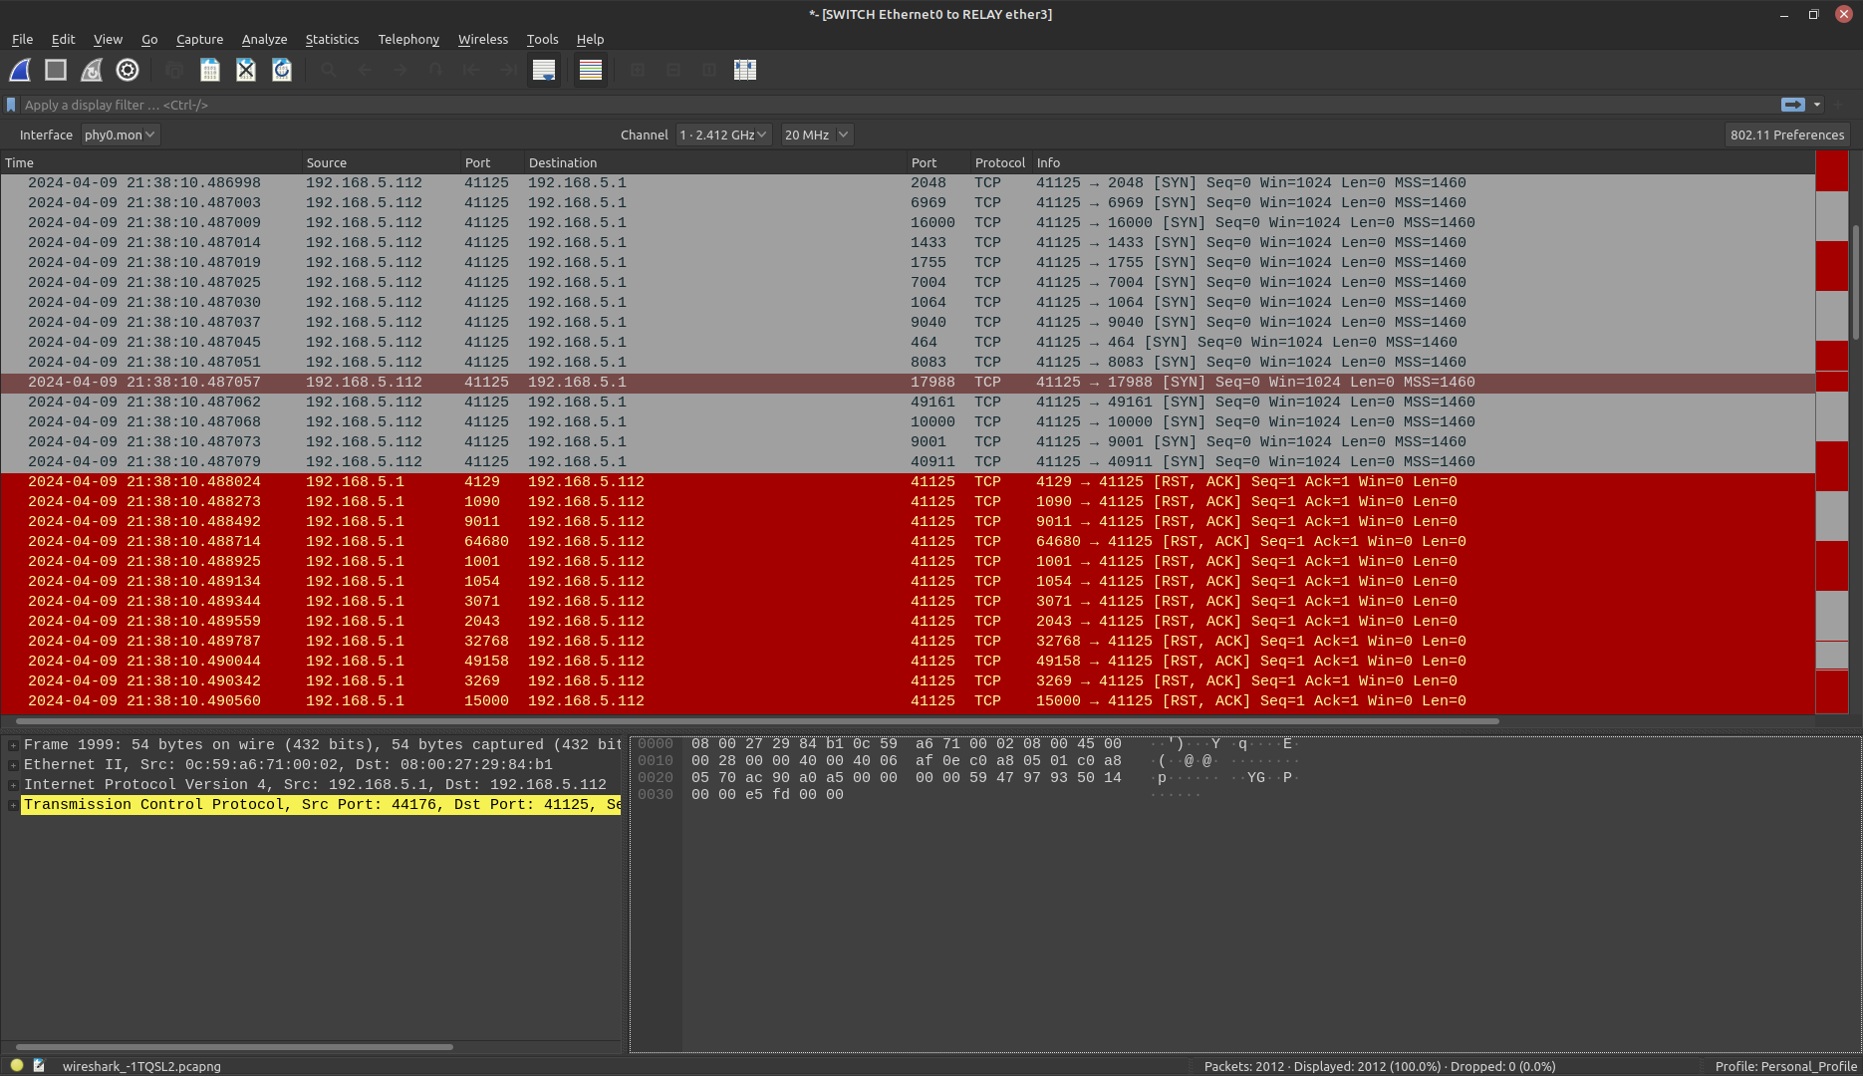This screenshot has height=1076, width=1863.
Task: Open the Wireless menu
Action: (483, 39)
